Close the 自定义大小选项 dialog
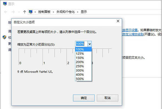This screenshot has width=162, height=109. click(118, 21)
